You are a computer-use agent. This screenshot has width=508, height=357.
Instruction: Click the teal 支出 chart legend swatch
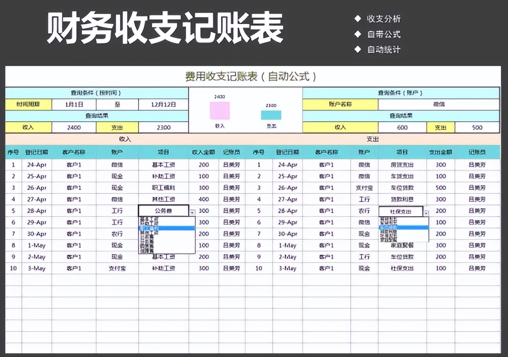(x=272, y=114)
